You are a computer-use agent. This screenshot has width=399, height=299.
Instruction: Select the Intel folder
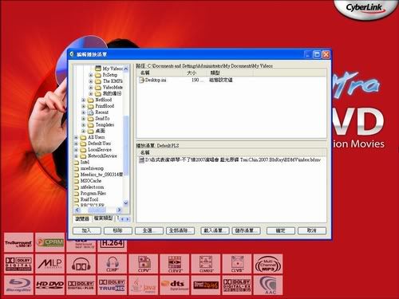pyautogui.click(x=85, y=162)
